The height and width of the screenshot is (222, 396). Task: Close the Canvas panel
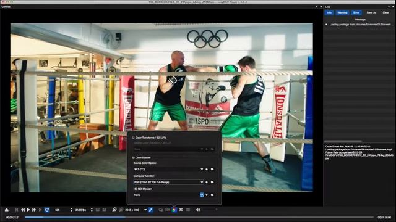[x=321, y=7]
